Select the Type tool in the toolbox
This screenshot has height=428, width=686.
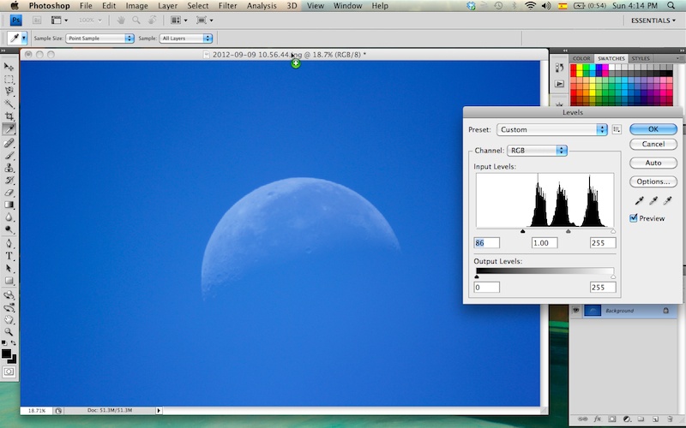pyautogui.click(x=9, y=256)
